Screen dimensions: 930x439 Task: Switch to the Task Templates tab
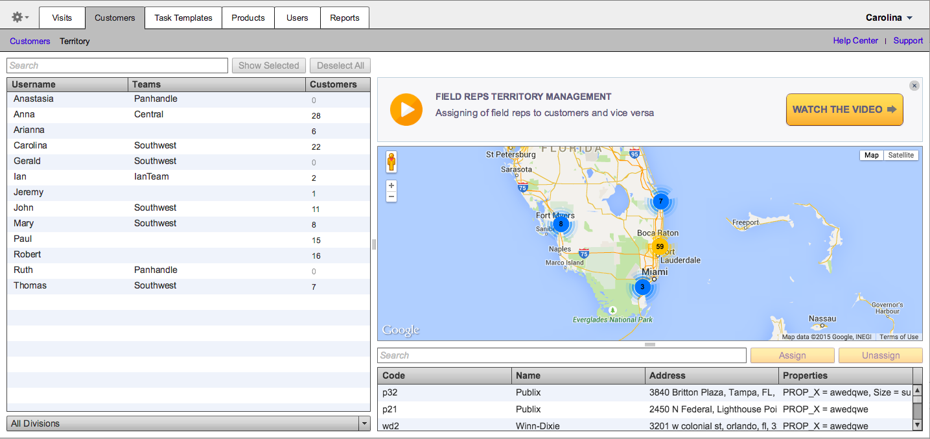pos(183,18)
